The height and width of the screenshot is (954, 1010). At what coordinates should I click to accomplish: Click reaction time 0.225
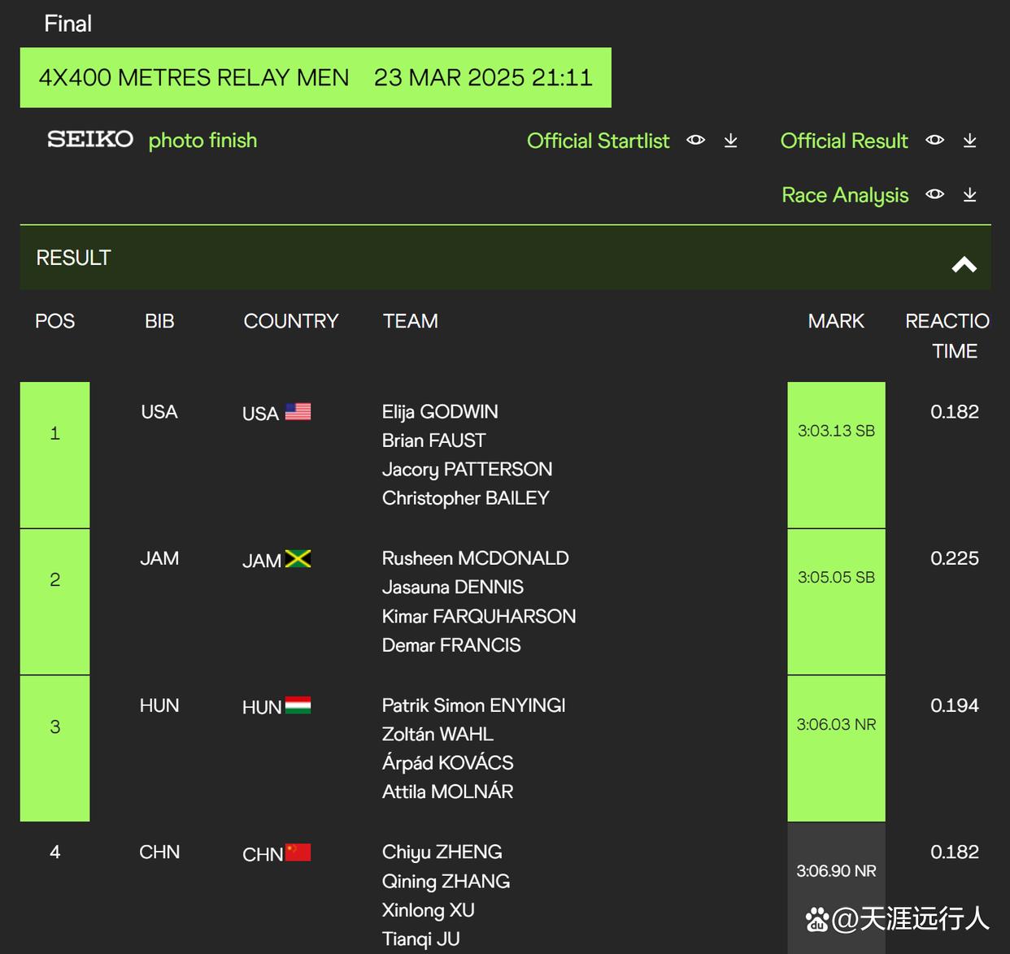955,558
